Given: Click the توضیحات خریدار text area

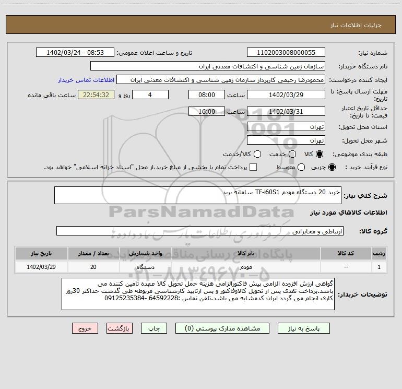Looking at the screenshot, I should tap(198, 294).
